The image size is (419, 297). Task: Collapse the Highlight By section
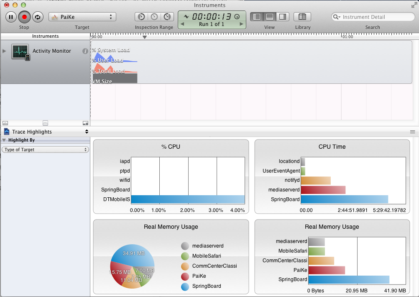4,140
